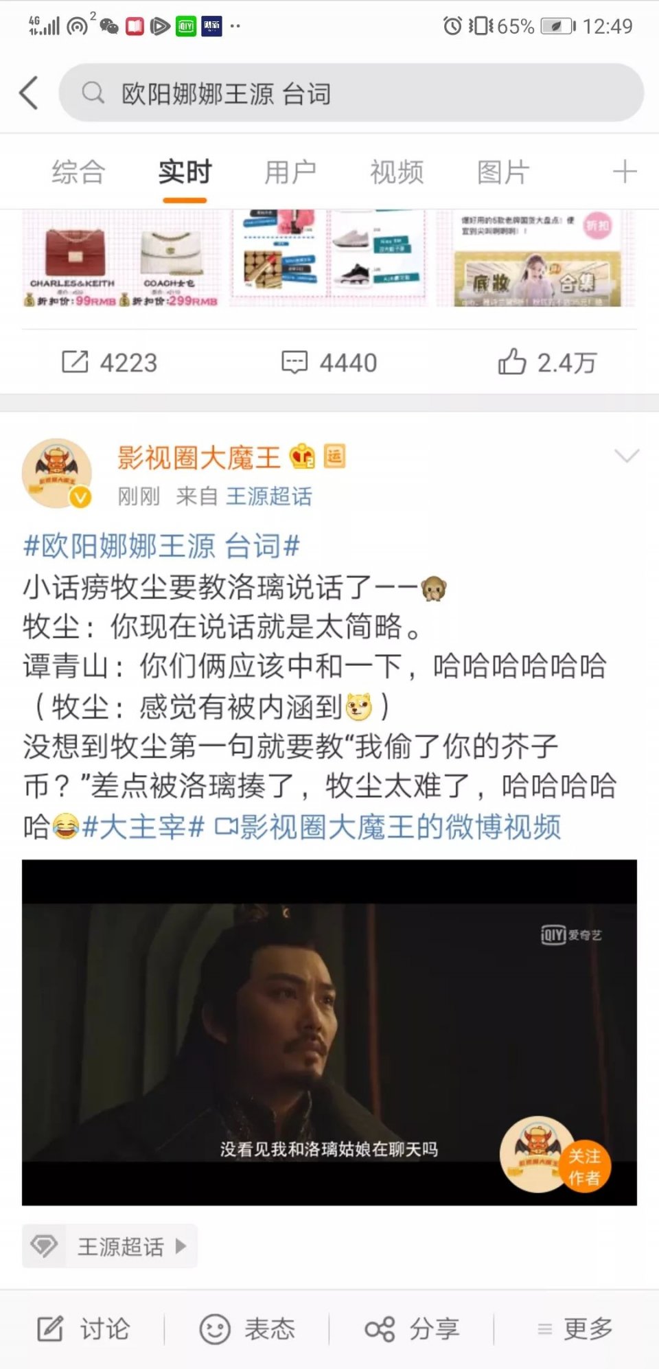The image size is (659, 1369).
Task: Switch to the 视频 tab
Action: point(397,172)
